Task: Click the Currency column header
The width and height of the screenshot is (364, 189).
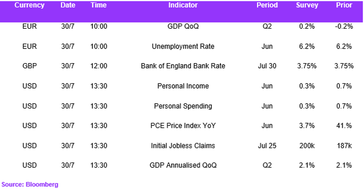Action: [29, 5]
